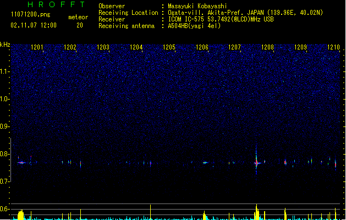346x220 pixels.
Task: Click observer name Masayuki Kobayashi
Action: [x=197, y=6]
